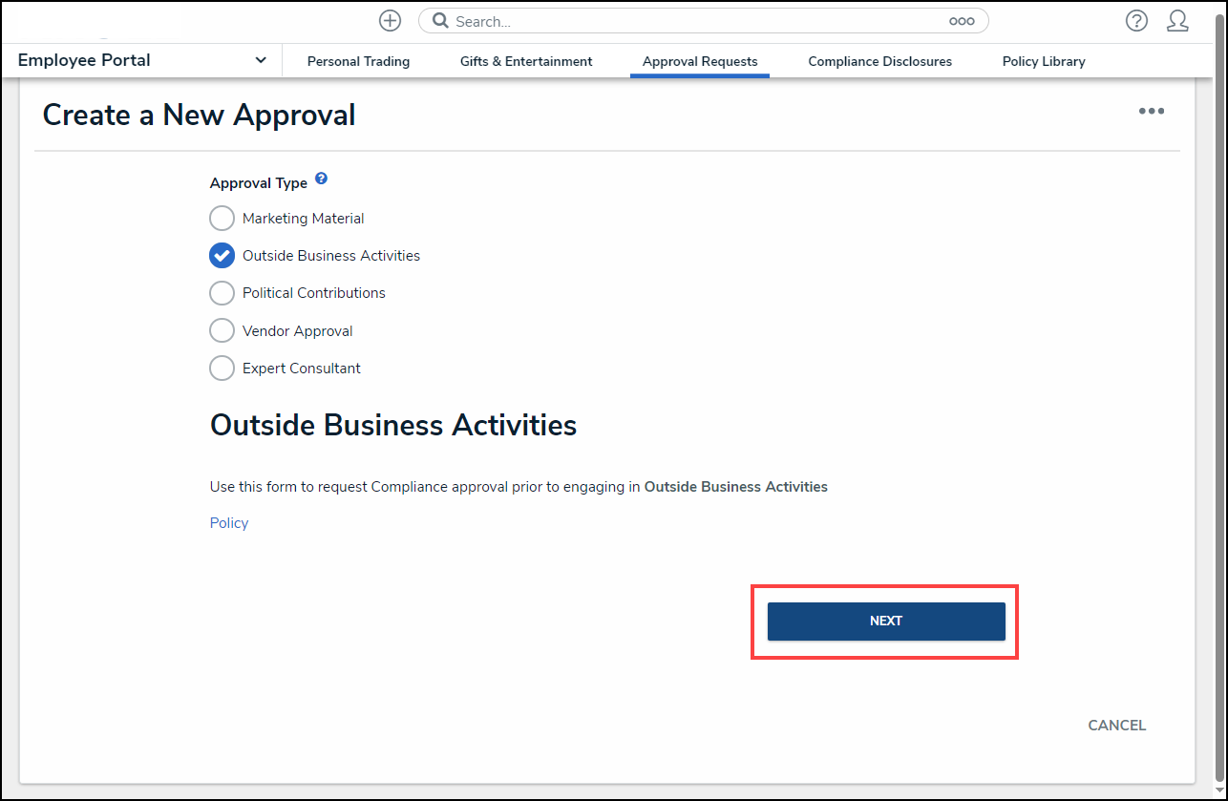Click the magnifying glass search icon
Viewport: 1228px width, 801px height.
click(441, 21)
